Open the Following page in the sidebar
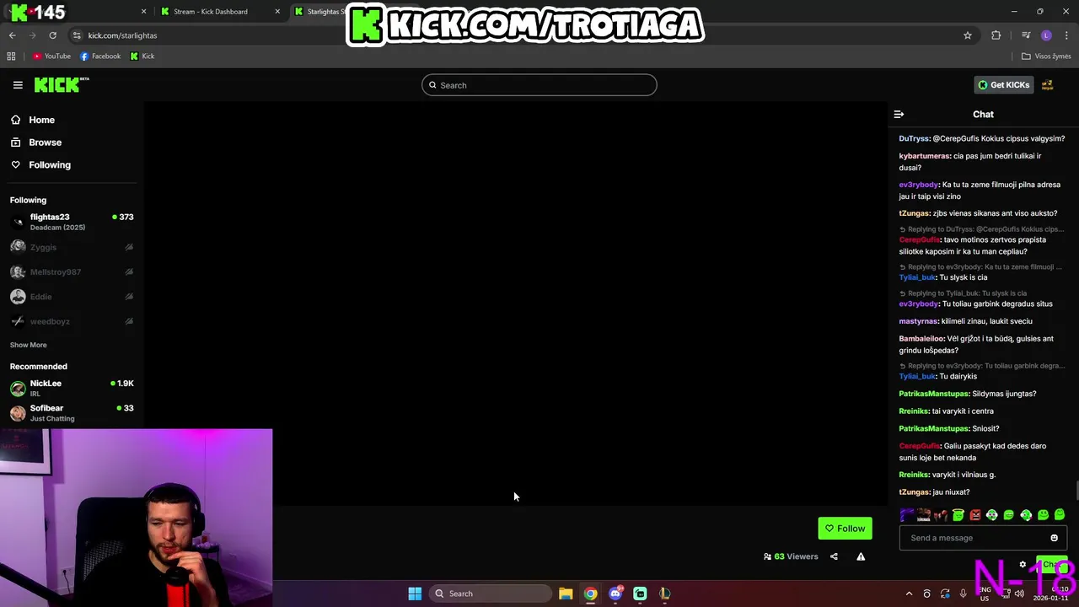This screenshot has width=1079, height=607. tap(50, 165)
